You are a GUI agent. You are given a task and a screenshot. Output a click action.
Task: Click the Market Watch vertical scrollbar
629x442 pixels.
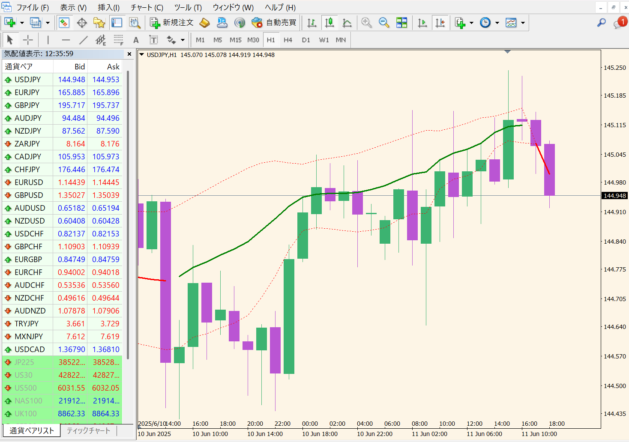pos(128,214)
